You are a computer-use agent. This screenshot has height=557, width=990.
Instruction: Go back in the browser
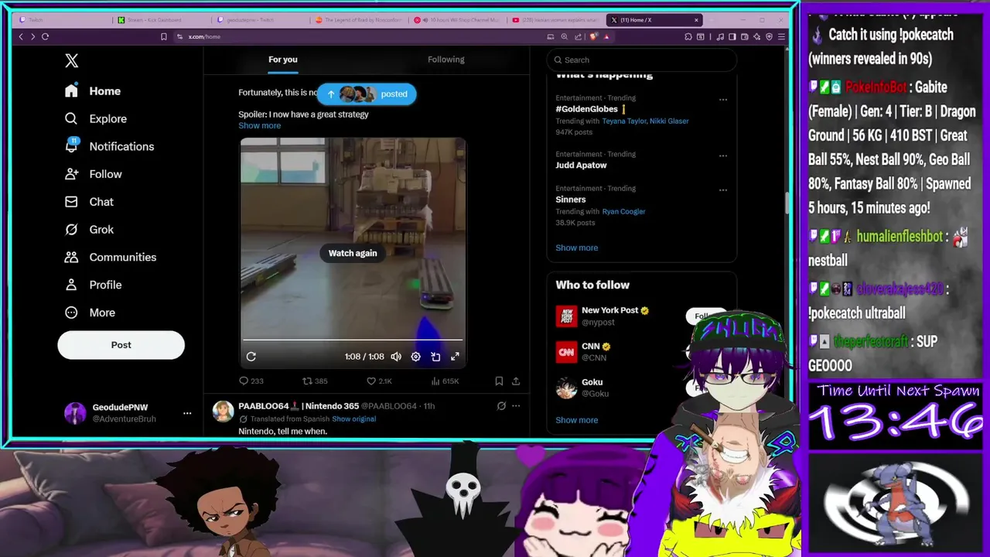click(x=21, y=36)
